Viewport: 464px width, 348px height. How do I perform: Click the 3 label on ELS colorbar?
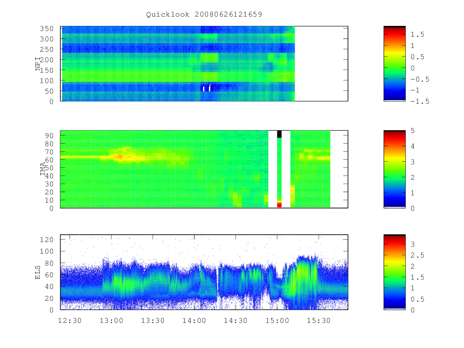coord(413,244)
